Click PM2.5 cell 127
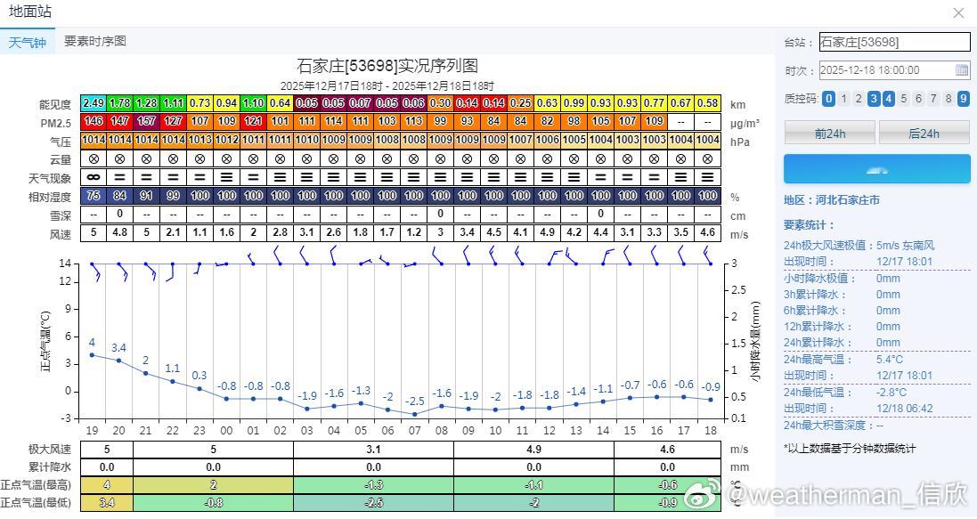The width and height of the screenshot is (977, 519). click(x=173, y=121)
